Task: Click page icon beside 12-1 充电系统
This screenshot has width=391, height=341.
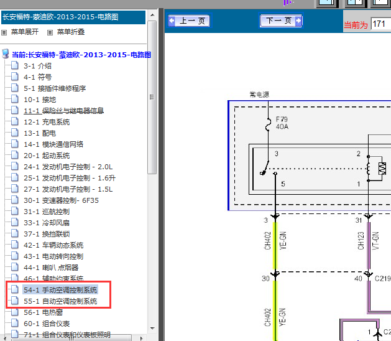Action: [15, 121]
